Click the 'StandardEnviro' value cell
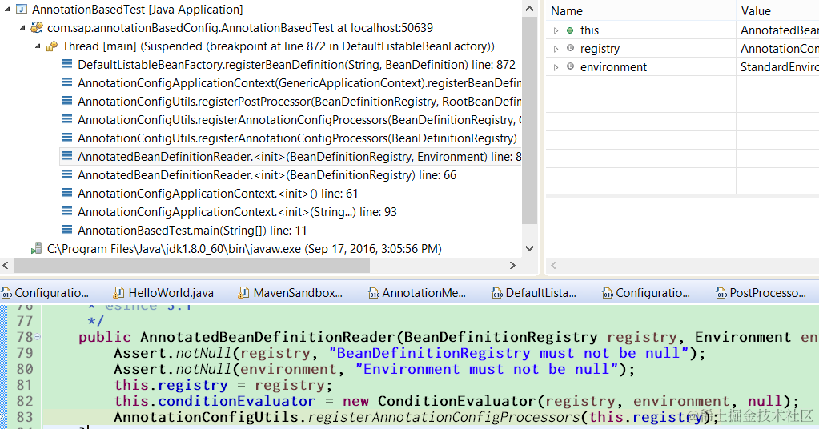Screen dimensions: 819x429 tap(779, 66)
